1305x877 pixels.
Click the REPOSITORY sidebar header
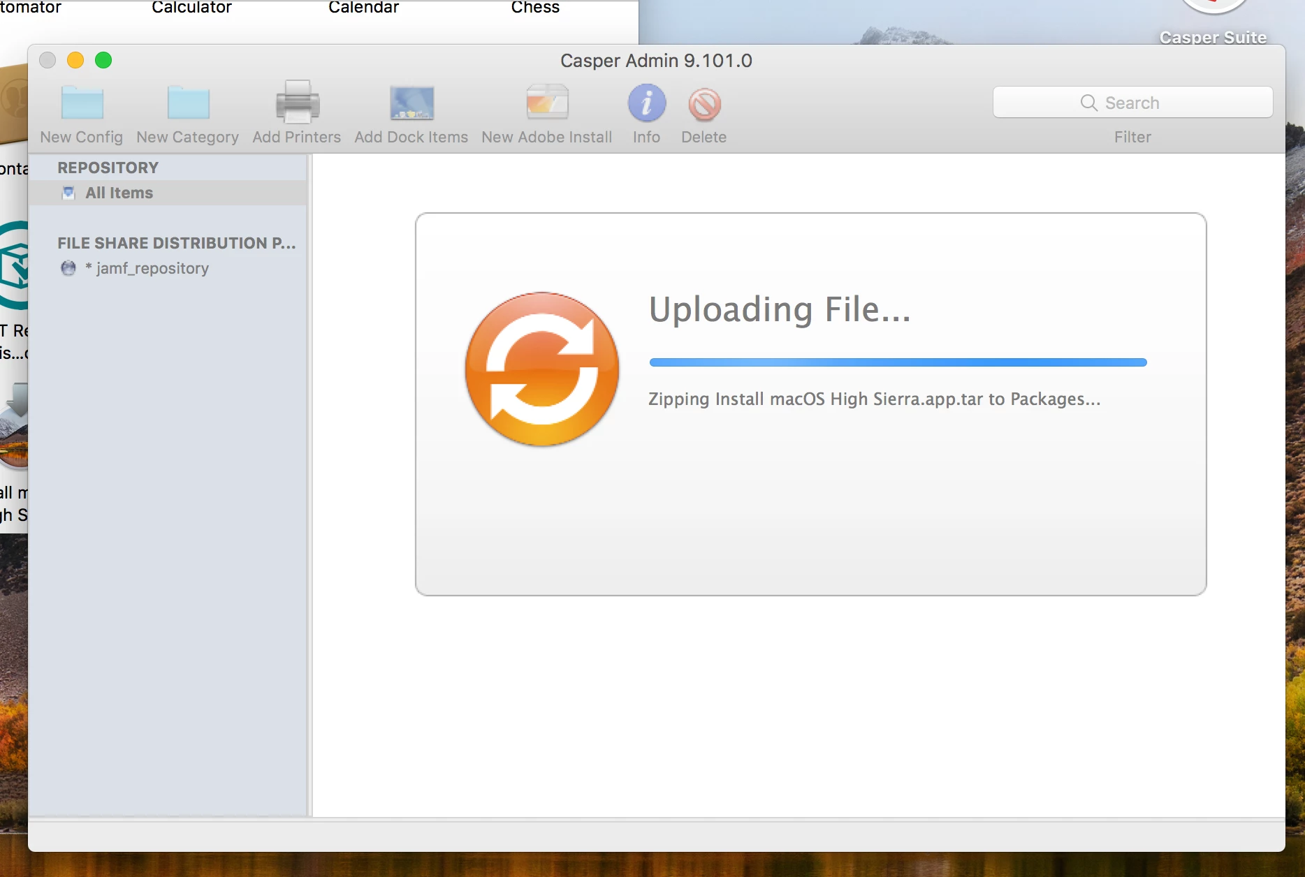pos(108,168)
